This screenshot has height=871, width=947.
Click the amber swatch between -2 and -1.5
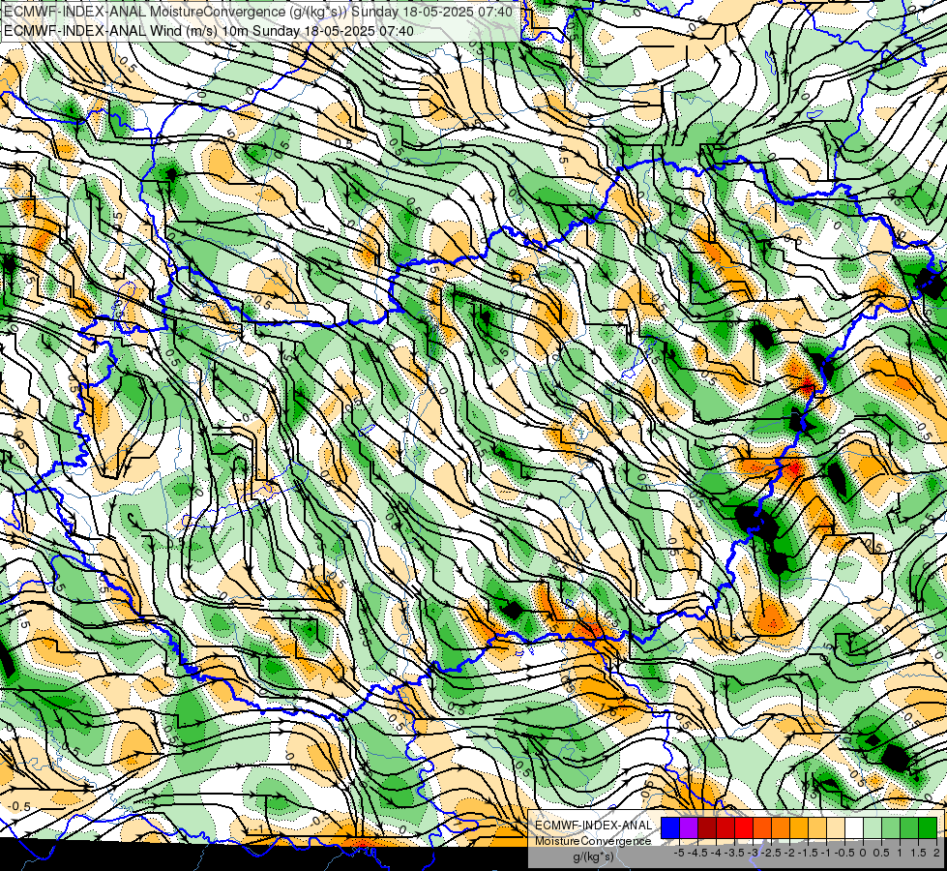click(x=798, y=828)
